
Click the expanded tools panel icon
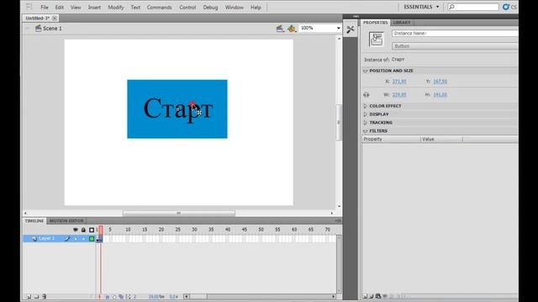pos(351,29)
